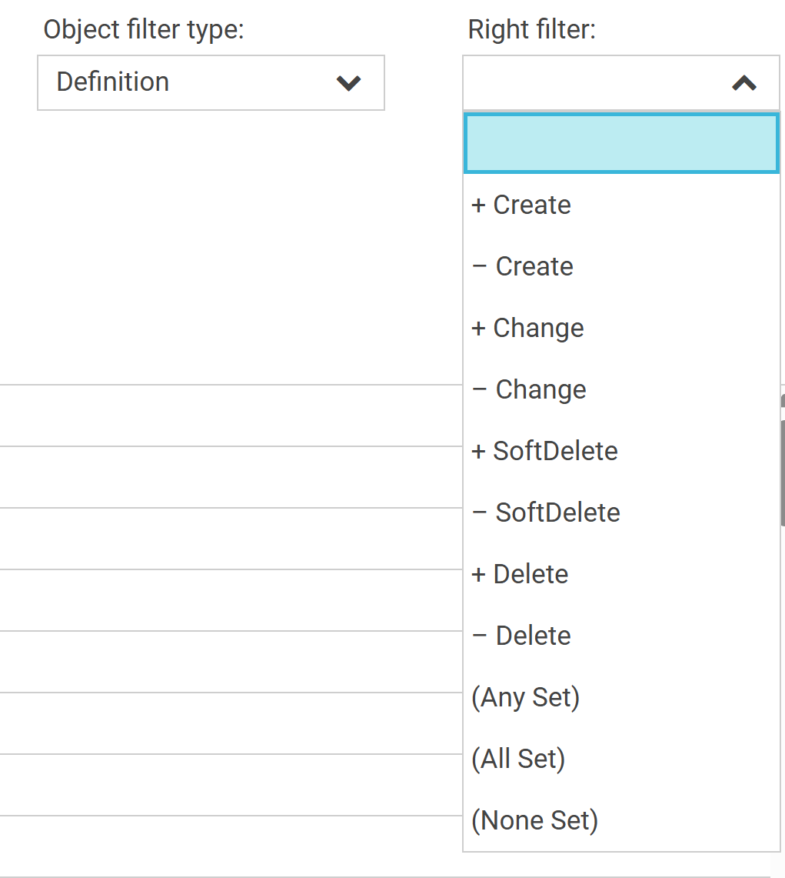Choose the "+ SoftDelete" option
The image size is (785, 878).
pyautogui.click(x=544, y=452)
